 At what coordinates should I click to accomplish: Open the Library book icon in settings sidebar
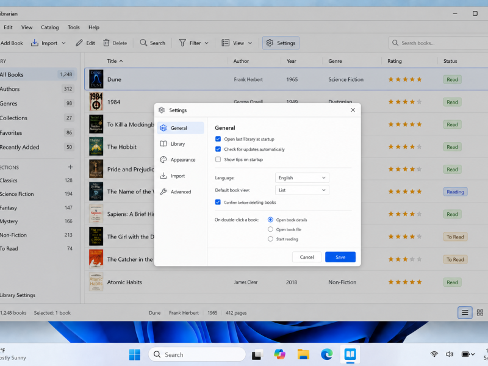[163, 144]
